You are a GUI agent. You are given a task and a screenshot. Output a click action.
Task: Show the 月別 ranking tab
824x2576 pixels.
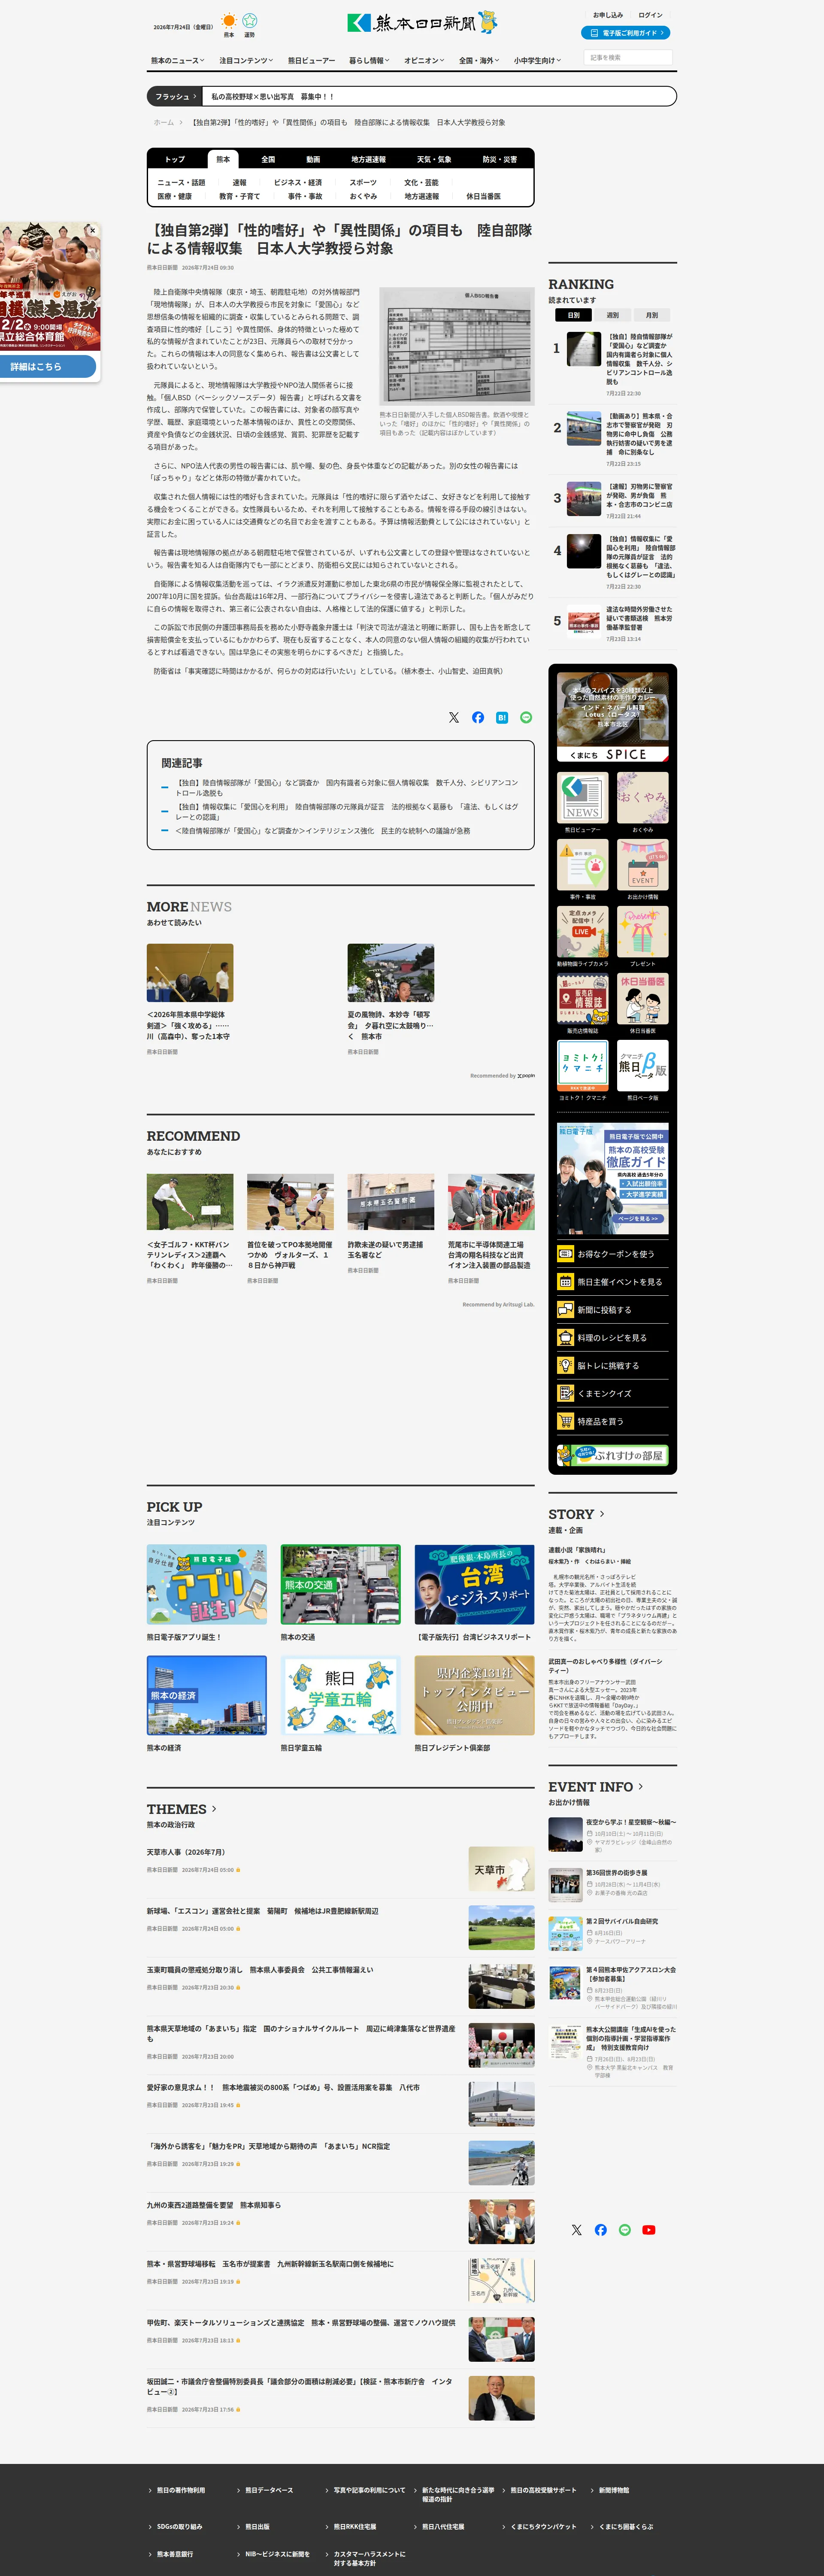pyautogui.click(x=652, y=315)
